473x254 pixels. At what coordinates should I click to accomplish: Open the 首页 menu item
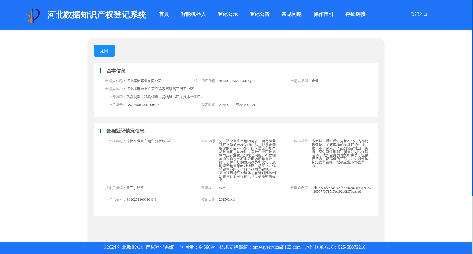164,14
